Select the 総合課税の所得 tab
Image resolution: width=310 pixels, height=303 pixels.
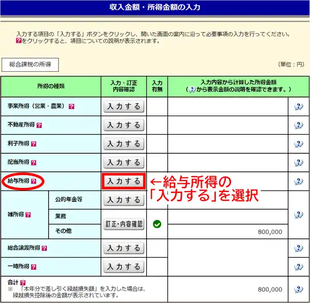pos(30,65)
